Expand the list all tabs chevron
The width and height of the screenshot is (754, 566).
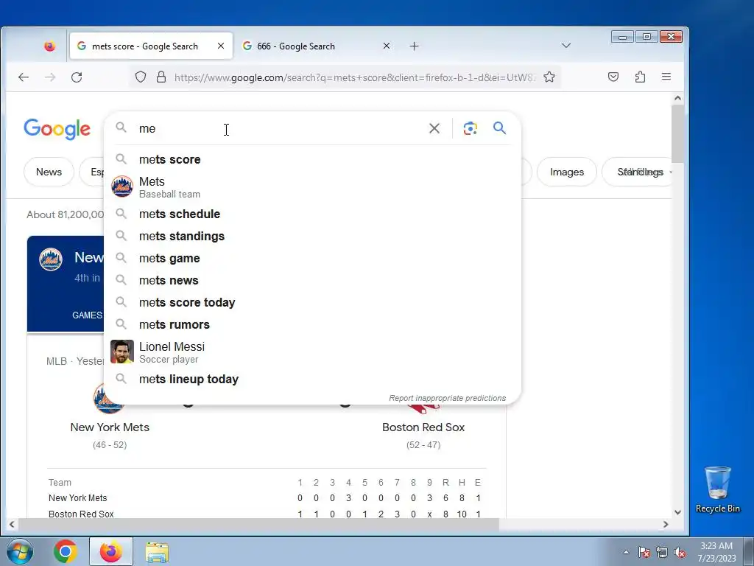(566, 45)
